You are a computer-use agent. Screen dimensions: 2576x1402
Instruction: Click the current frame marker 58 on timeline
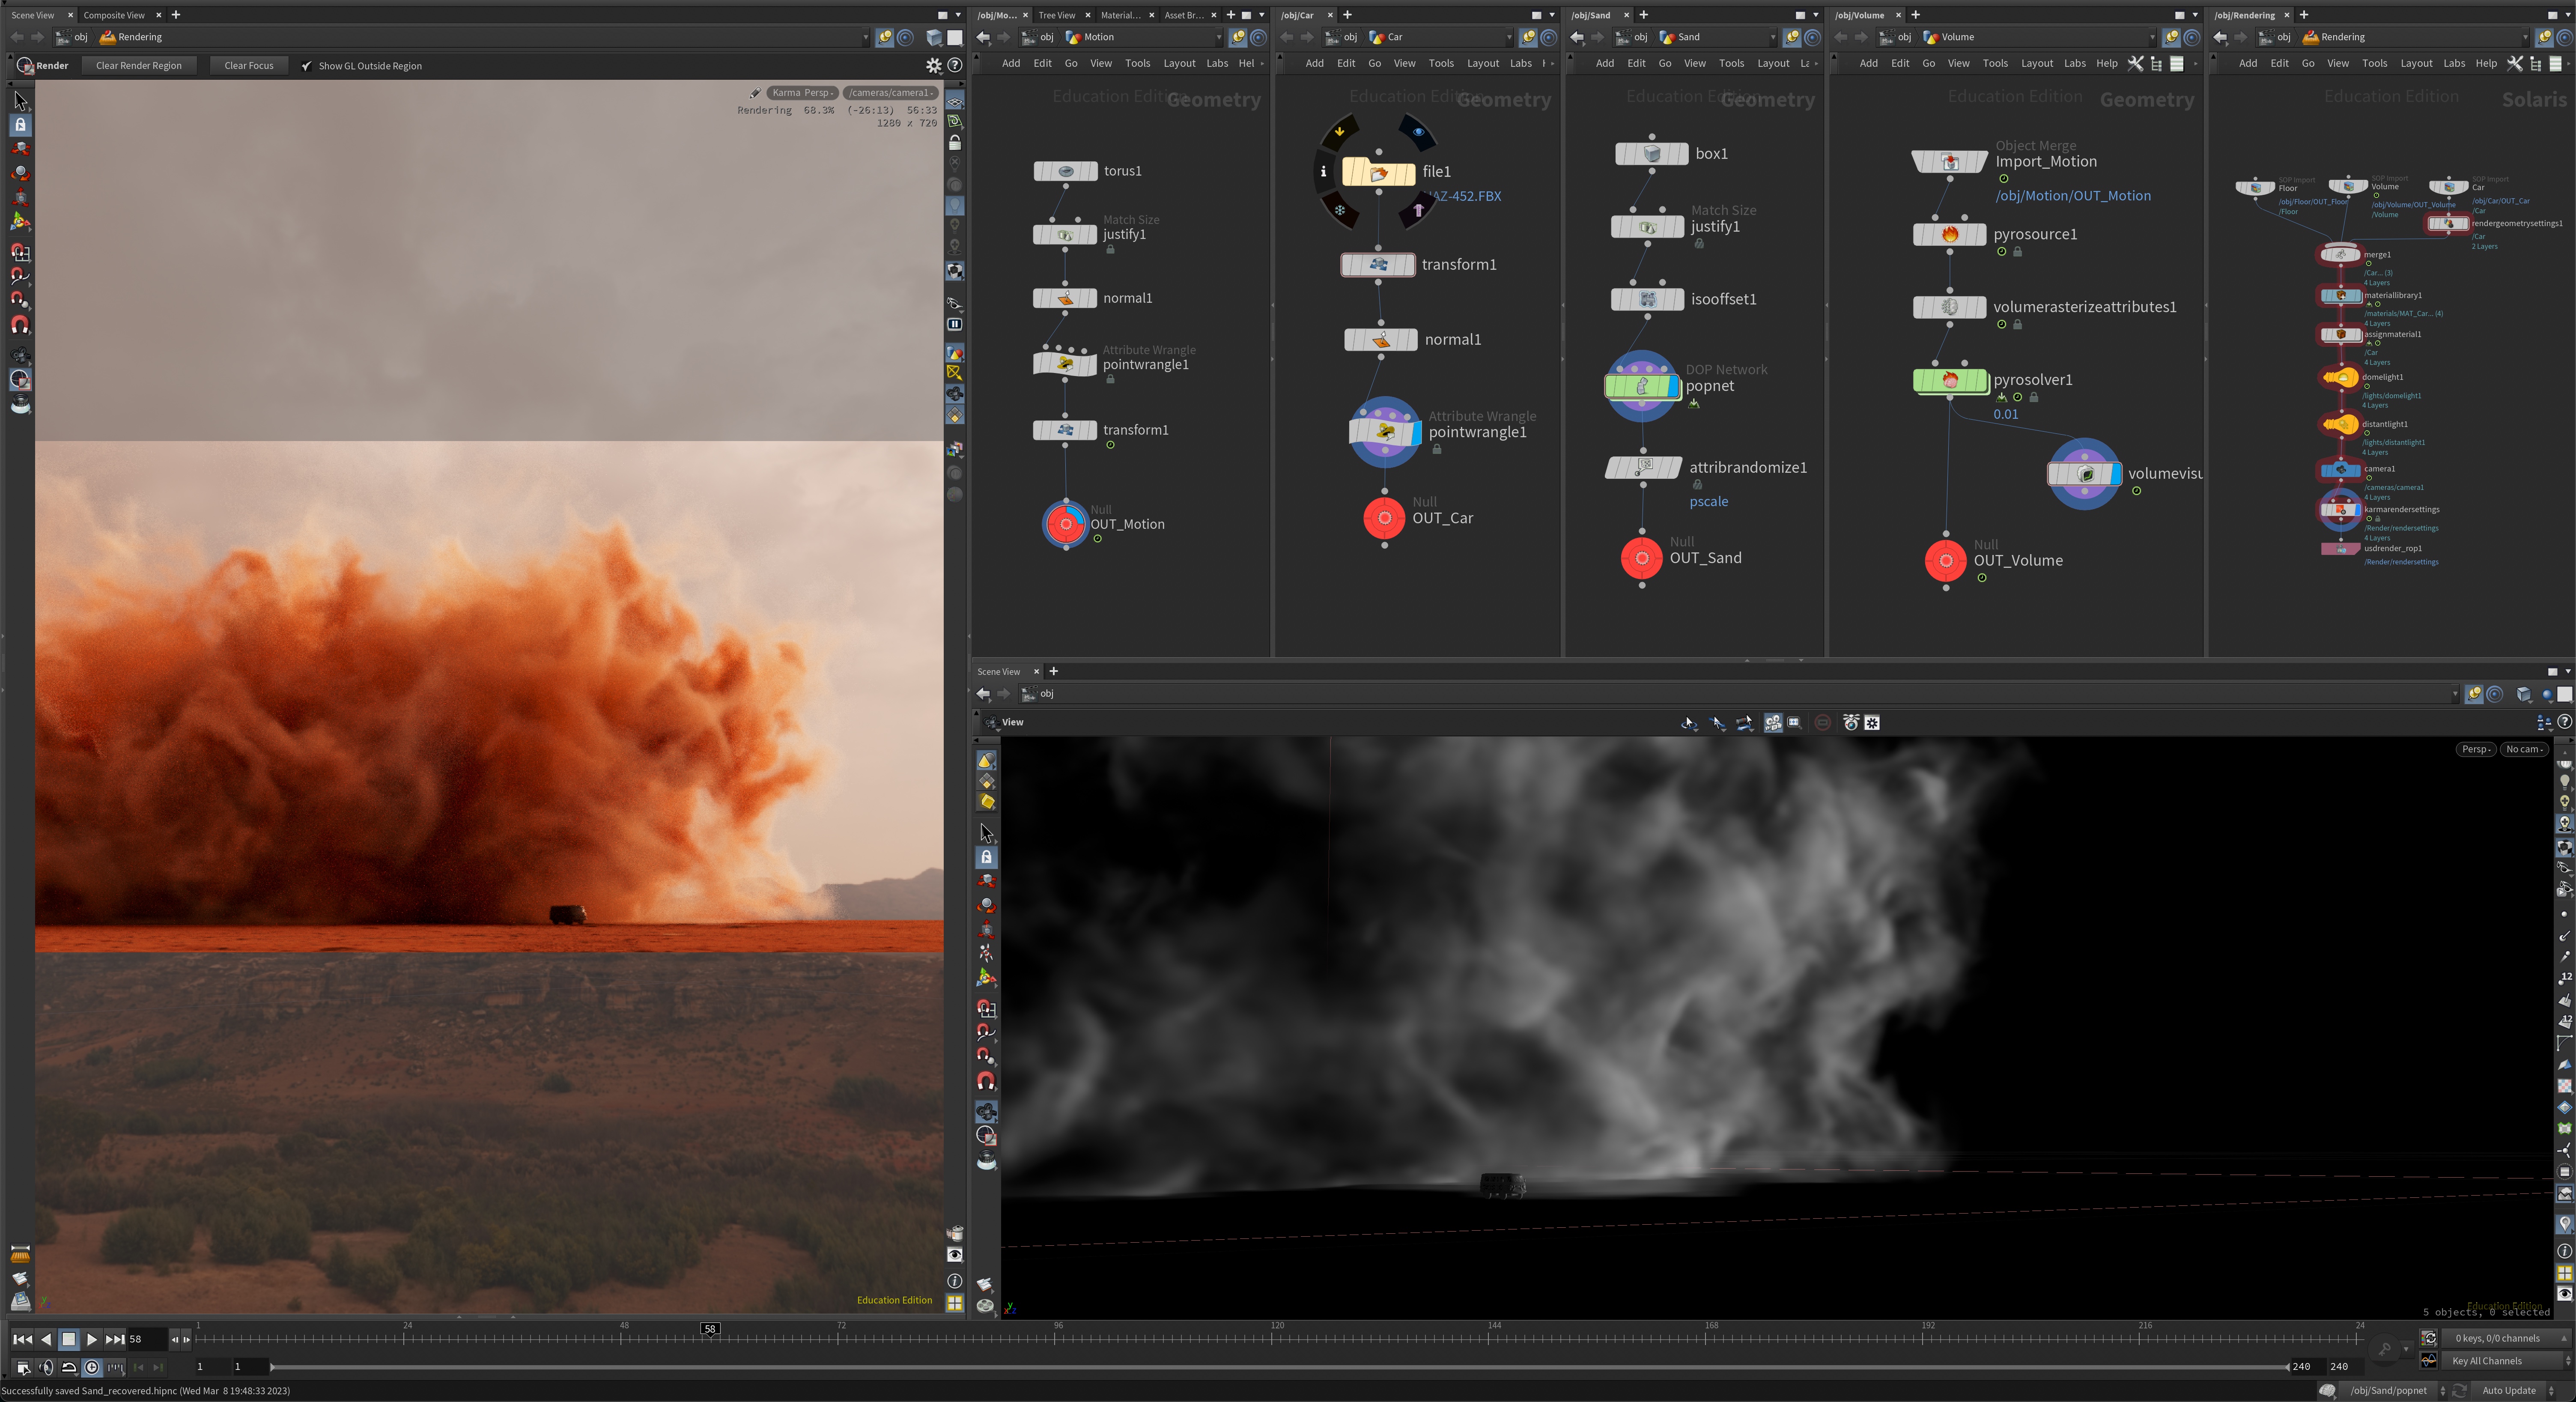pos(710,1329)
